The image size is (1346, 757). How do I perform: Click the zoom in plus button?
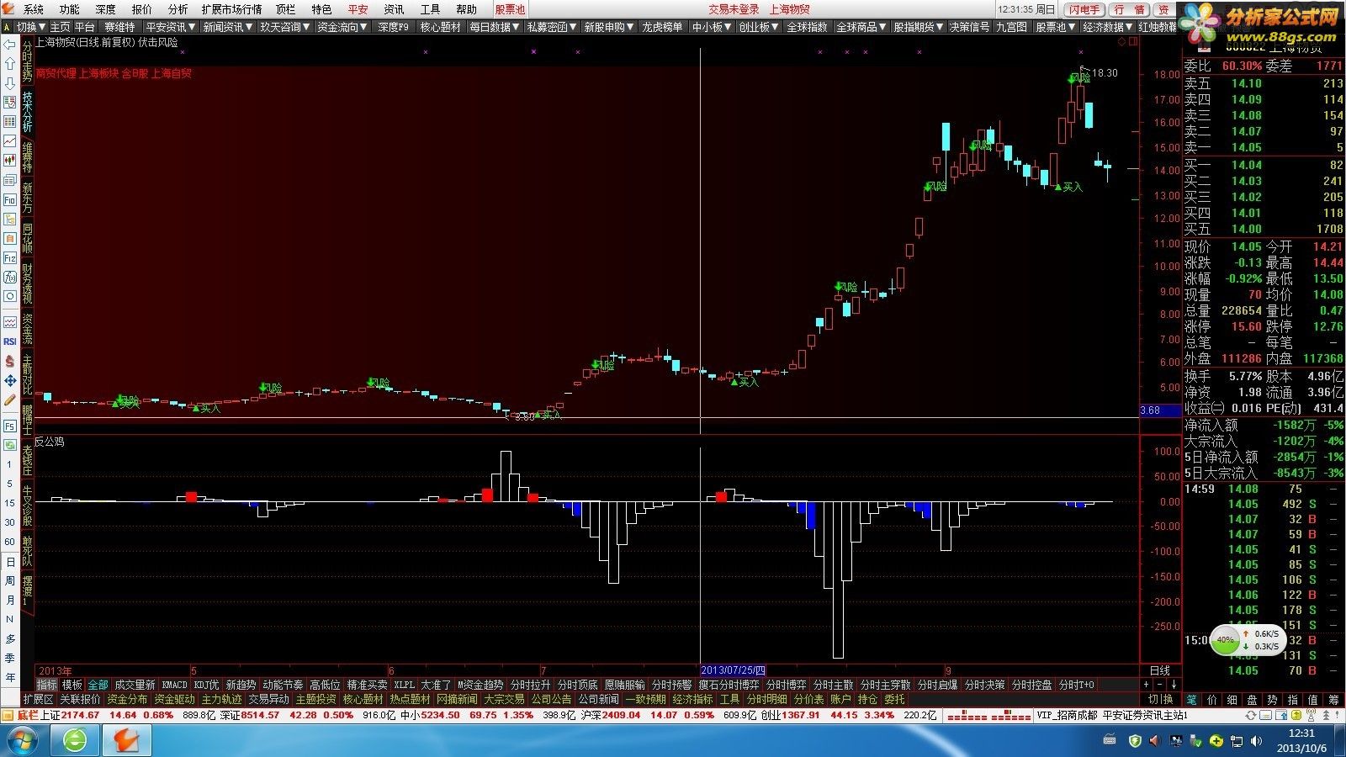pyautogui.click(x=1147, y=685)
